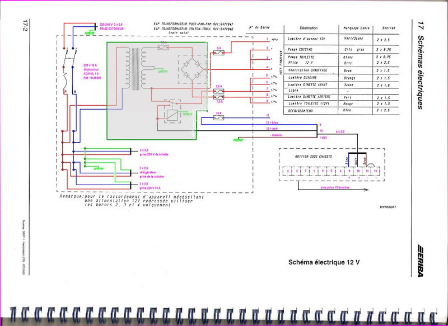Click the TRANSFORMATEUR PUCK-PAN-FAM reference line

[x=193, y=24]
